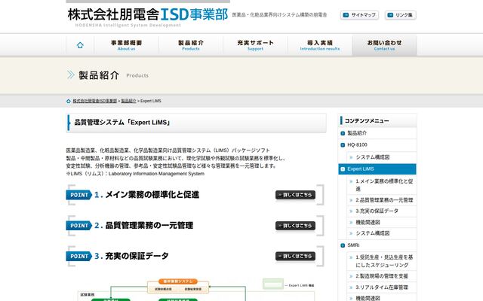The image size is (483, 301).
Task: Click the サイトマップ button
Action: (x=359, y=15)
